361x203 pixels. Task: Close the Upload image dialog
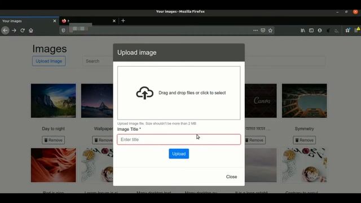pos(231,176)
